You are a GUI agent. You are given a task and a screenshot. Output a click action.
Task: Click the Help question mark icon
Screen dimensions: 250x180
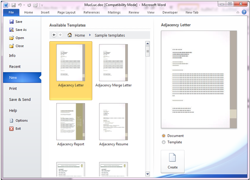coord(244,12)
